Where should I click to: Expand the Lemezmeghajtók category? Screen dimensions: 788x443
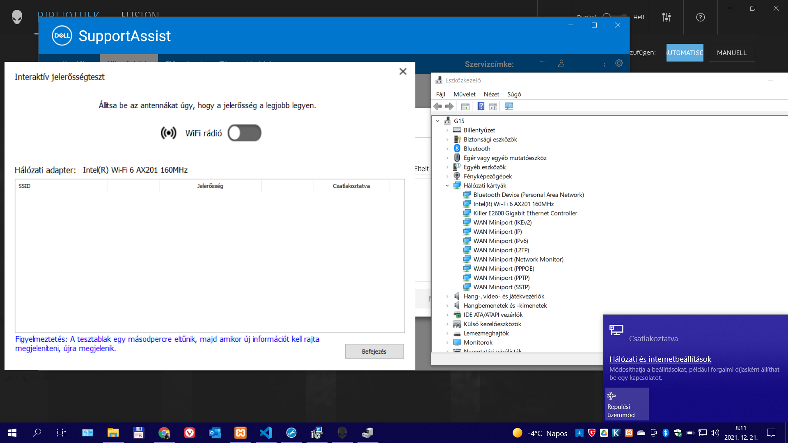click(x=447, y=333)
